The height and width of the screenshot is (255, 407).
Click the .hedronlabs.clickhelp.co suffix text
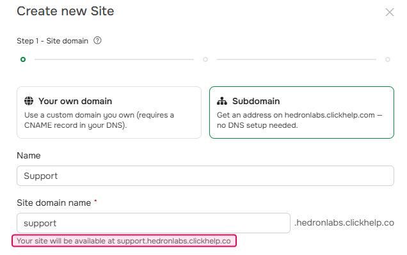point(344,222)
